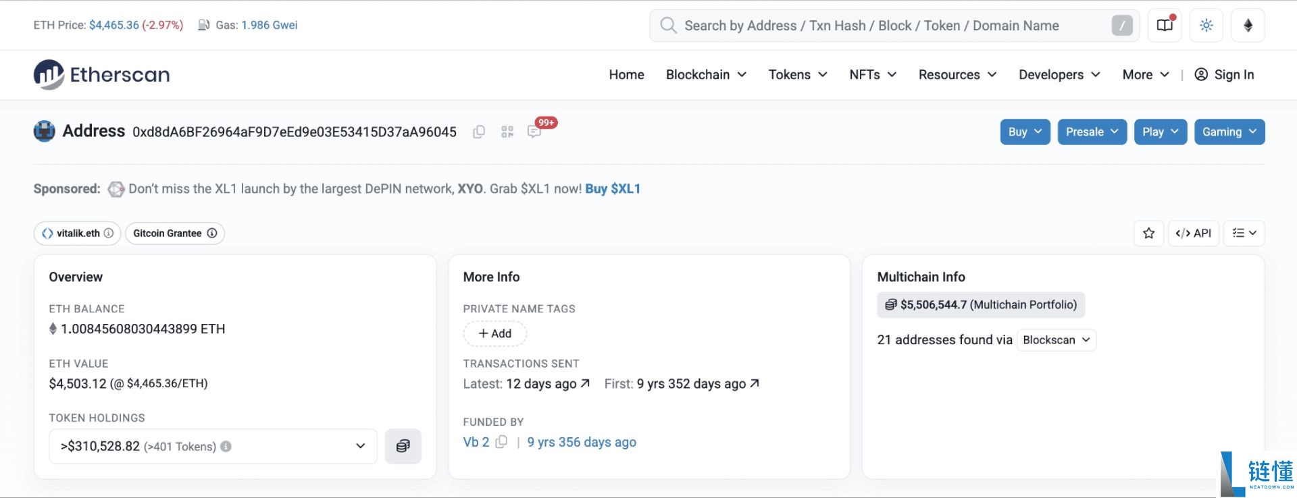This screenshot has width=1297, height=498.
Task: Click the slash shortcut key badge
Action: pos(1122,26)
